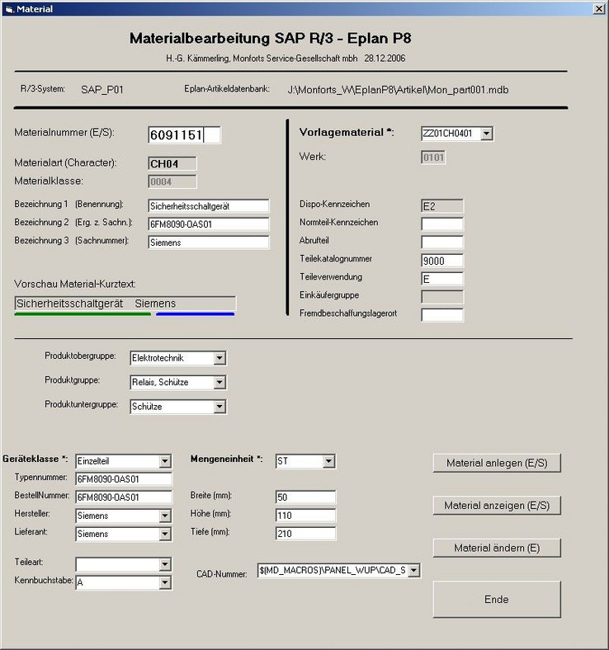
Task: Click the Material window title bar icon
Action: click(8, 9)
